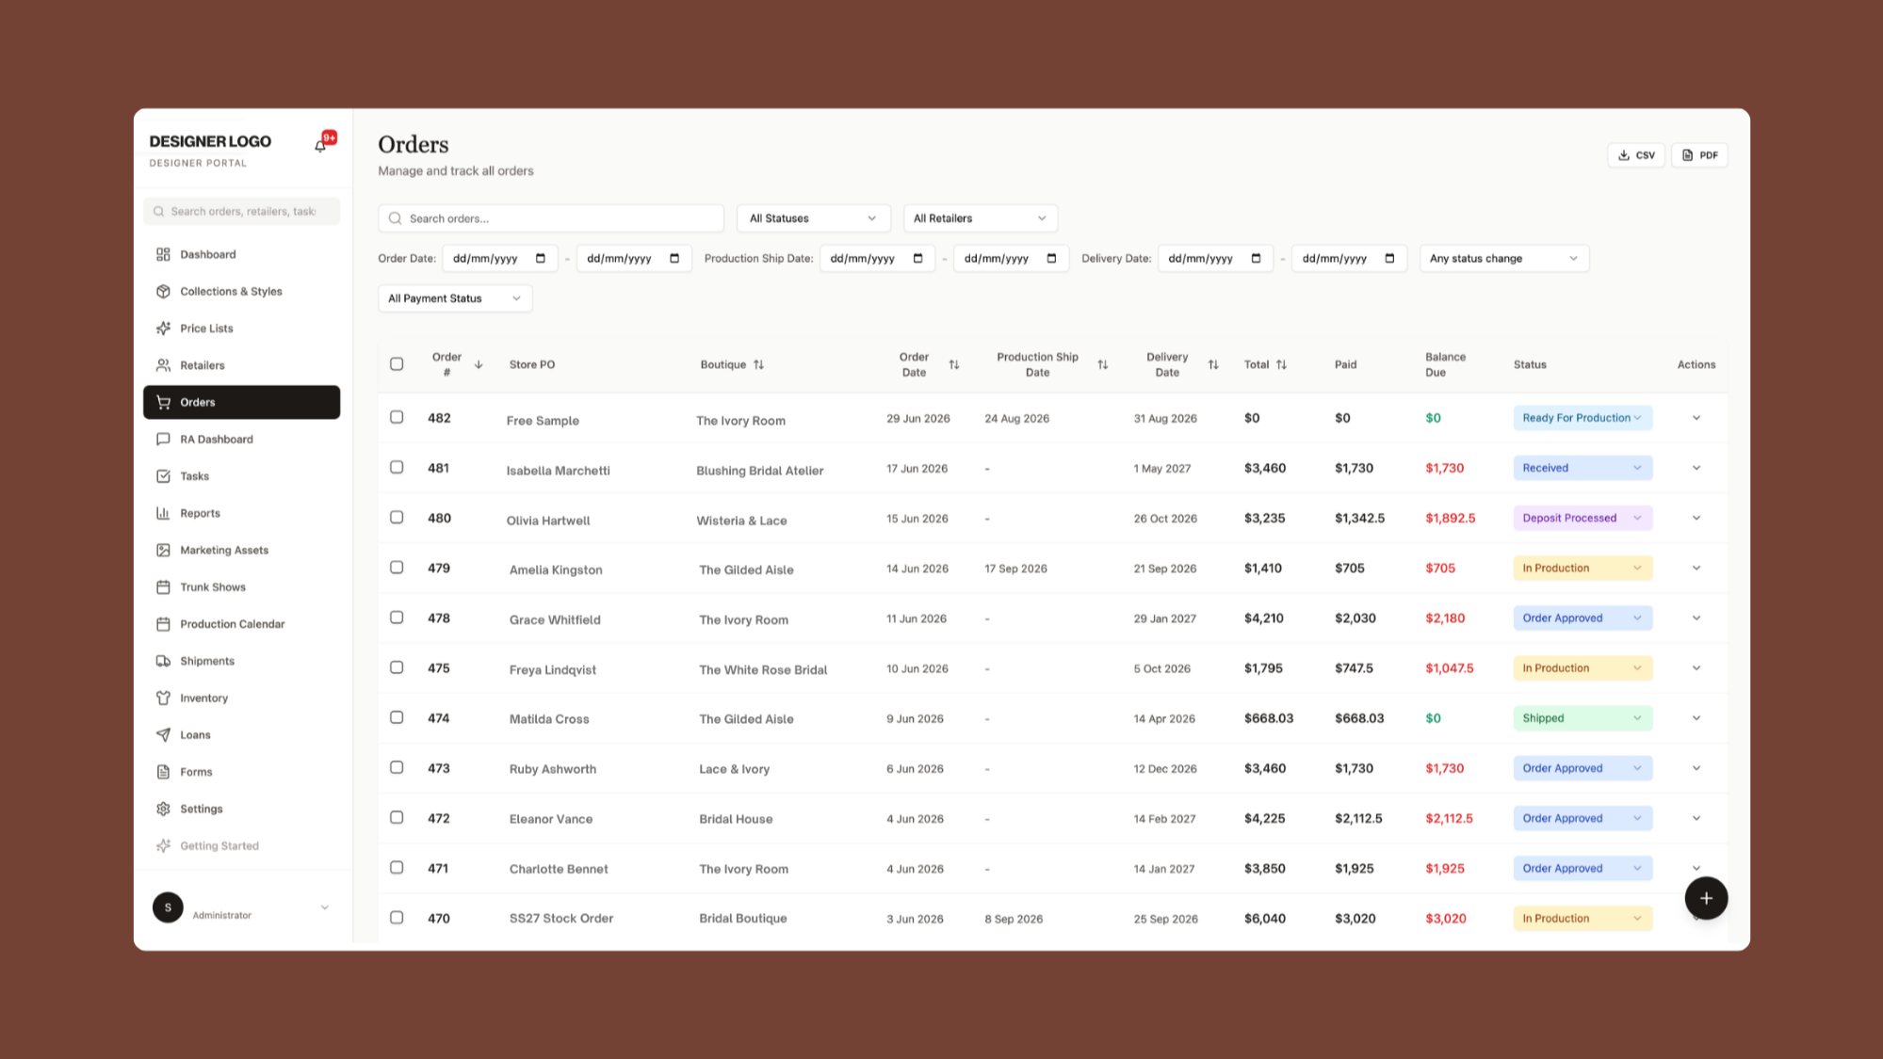Click the RA Dashboard chat icon
1883x1059 pixels.
(x=163, y=440)
